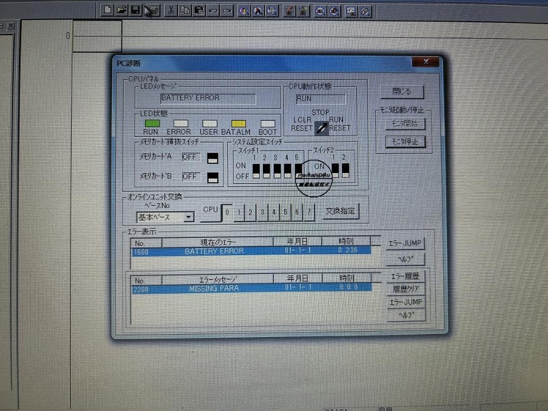Undo the last action via toolbar icon
The image size is (548, 411).
(213, 9)
